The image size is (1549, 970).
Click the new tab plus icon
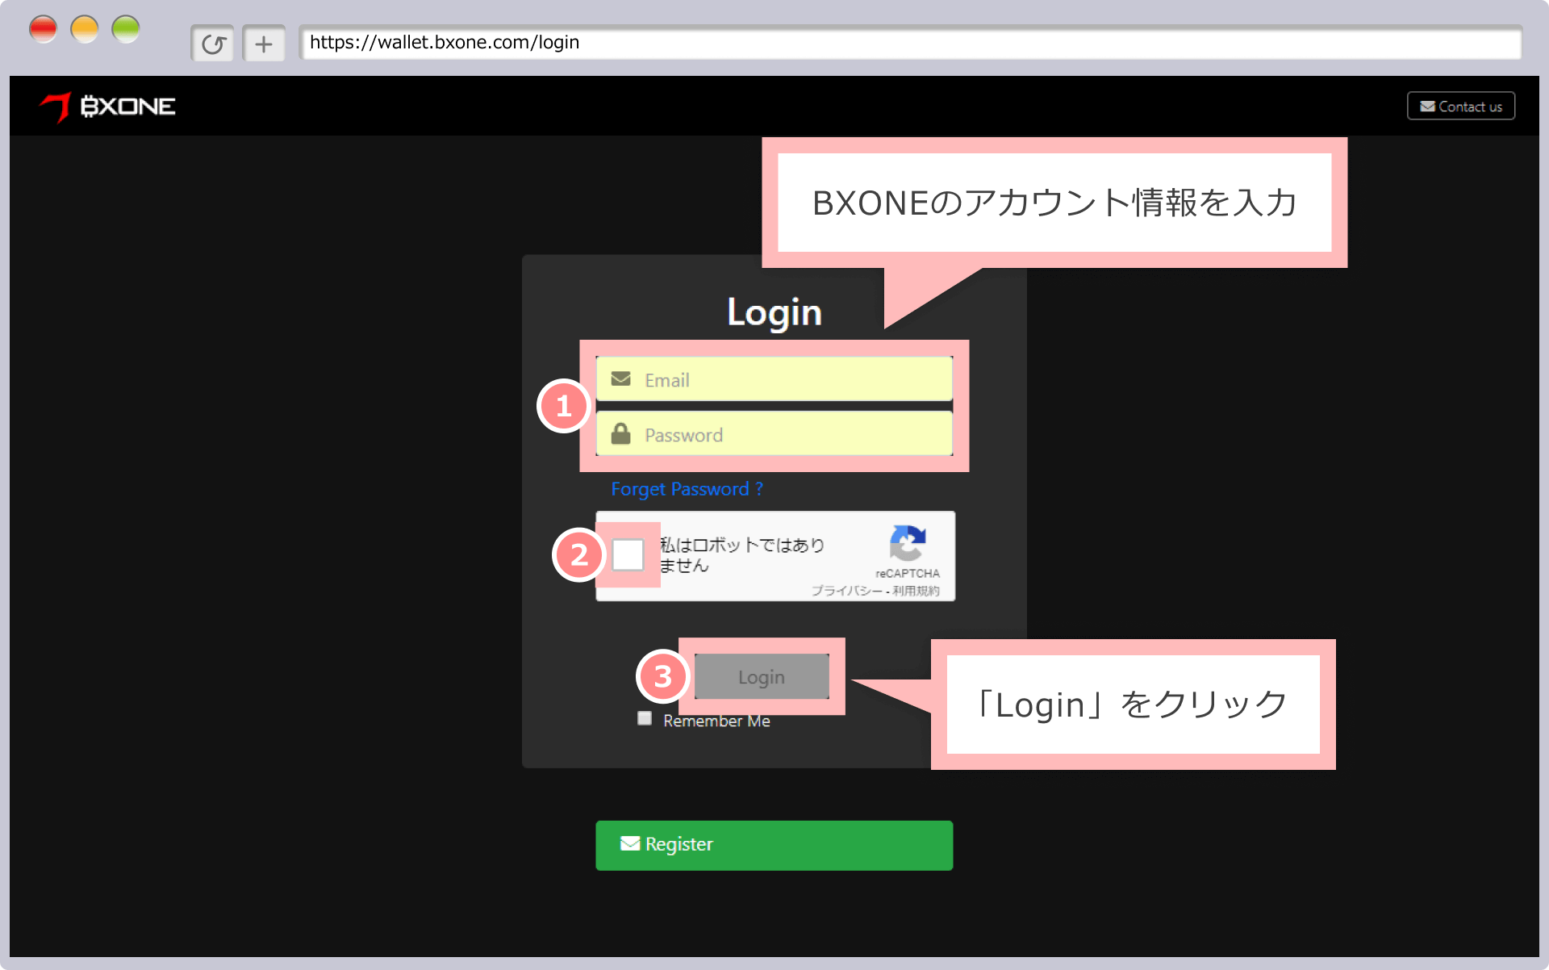pos(264,44)
